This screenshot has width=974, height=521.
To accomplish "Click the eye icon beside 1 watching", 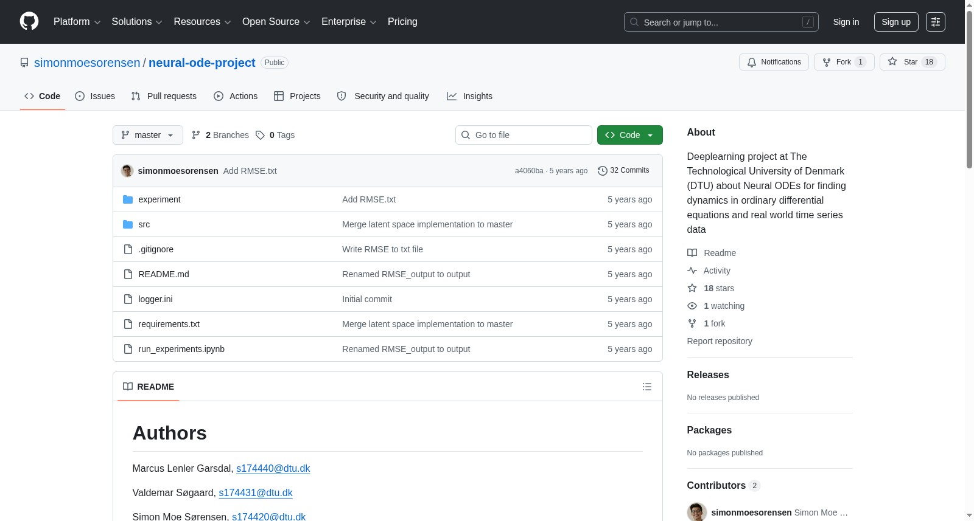I will [x=692, y=306].
